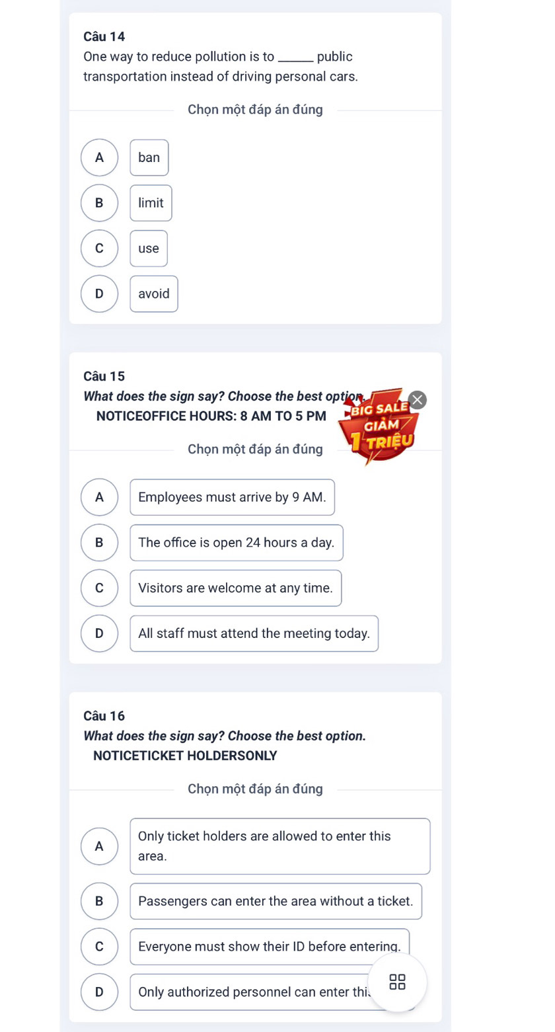This screenshot has height=1032, width=555.
Task: Choose 'All staff must attend the meeting today.'
Action: pos(254,633)
